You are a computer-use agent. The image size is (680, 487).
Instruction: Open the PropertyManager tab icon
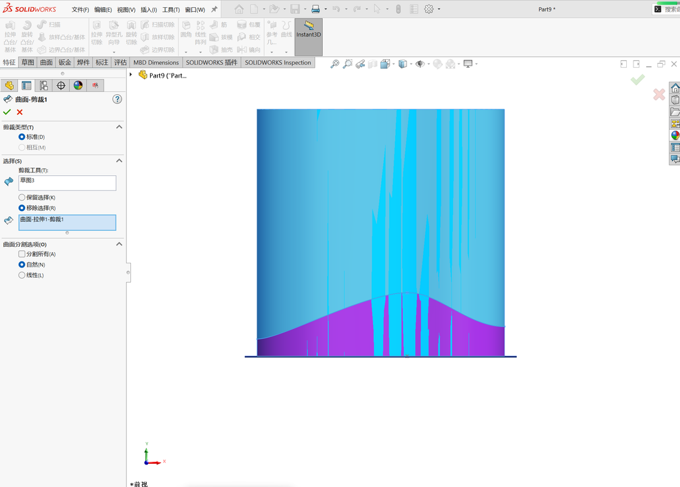(27, 86)
